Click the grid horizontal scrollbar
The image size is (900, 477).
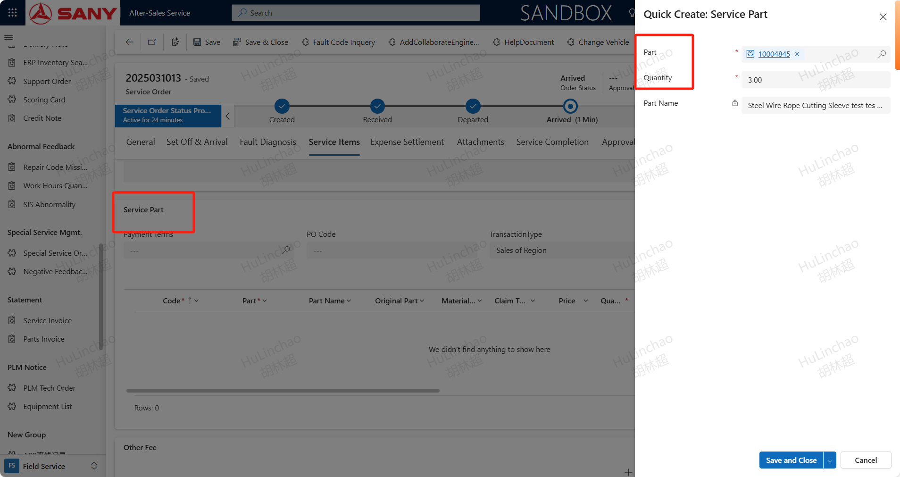pos(283,391)
